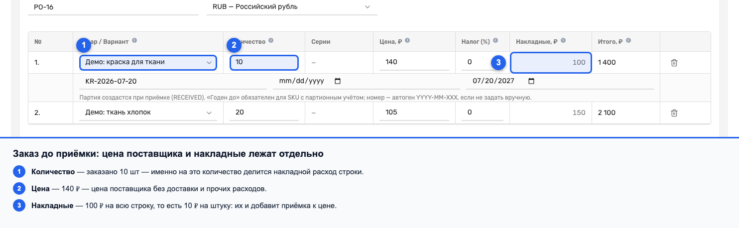
Task: Delete row 1 with trash icon
Action: (674, 63)
